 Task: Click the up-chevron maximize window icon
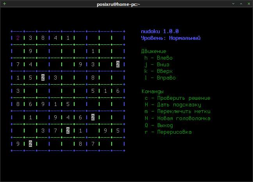[x=241, y=4]
